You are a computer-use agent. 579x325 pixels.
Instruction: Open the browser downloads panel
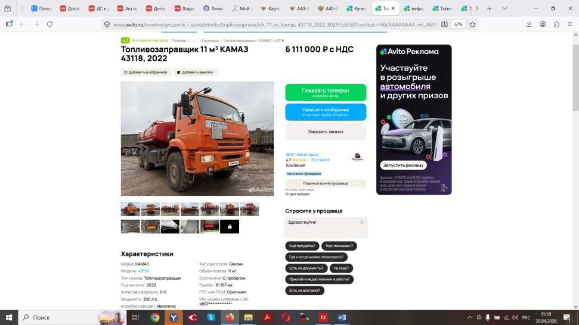pyautogui.click(x=529, y=24)
